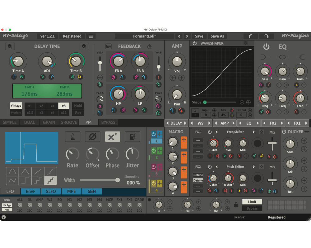Click the Save button
Screen dimensions: 311x248
tap(199, 36)
